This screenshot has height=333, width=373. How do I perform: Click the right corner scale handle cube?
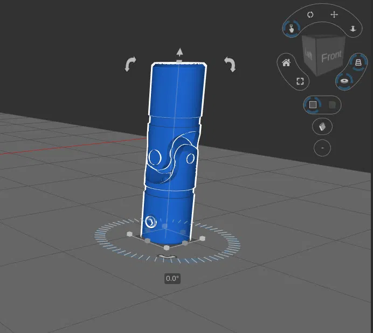pyautogui.click(x=202, y=238)
